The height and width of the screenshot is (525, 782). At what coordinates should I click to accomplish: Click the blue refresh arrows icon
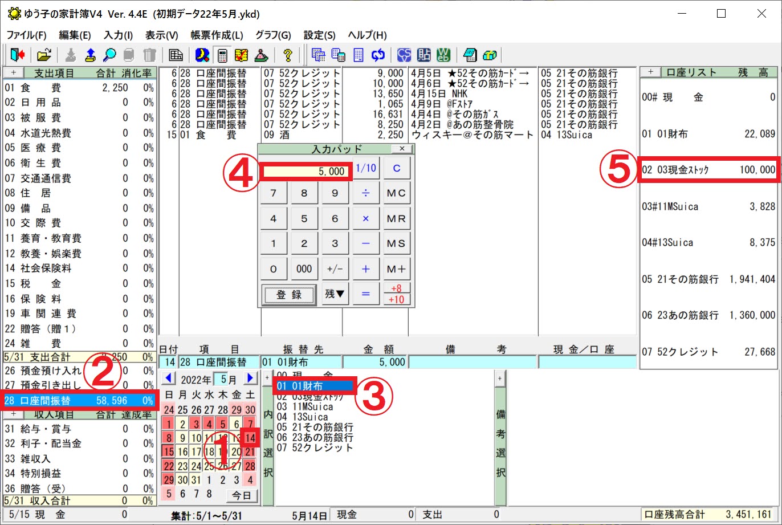378,55
